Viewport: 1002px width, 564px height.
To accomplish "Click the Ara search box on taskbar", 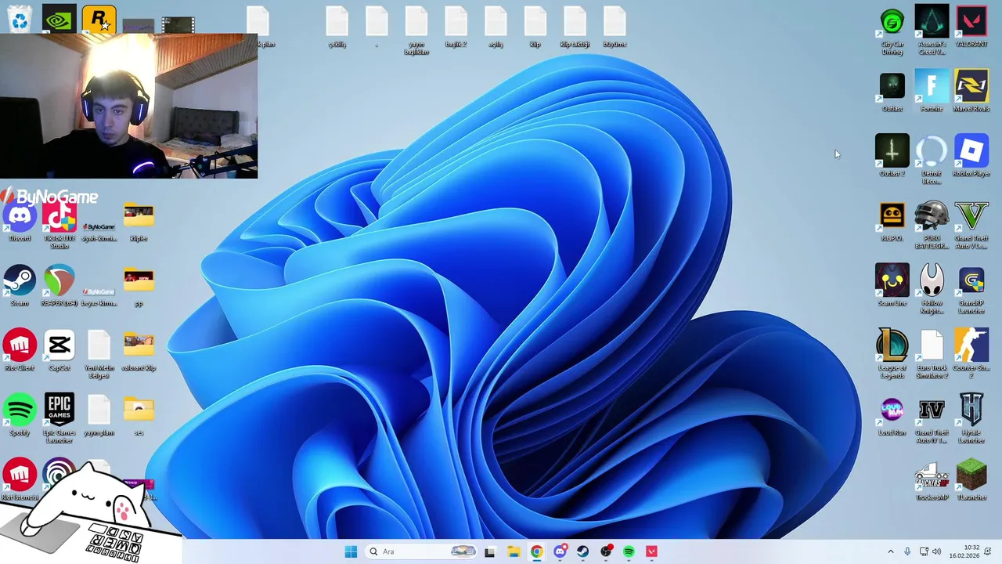I will (421, 551).
